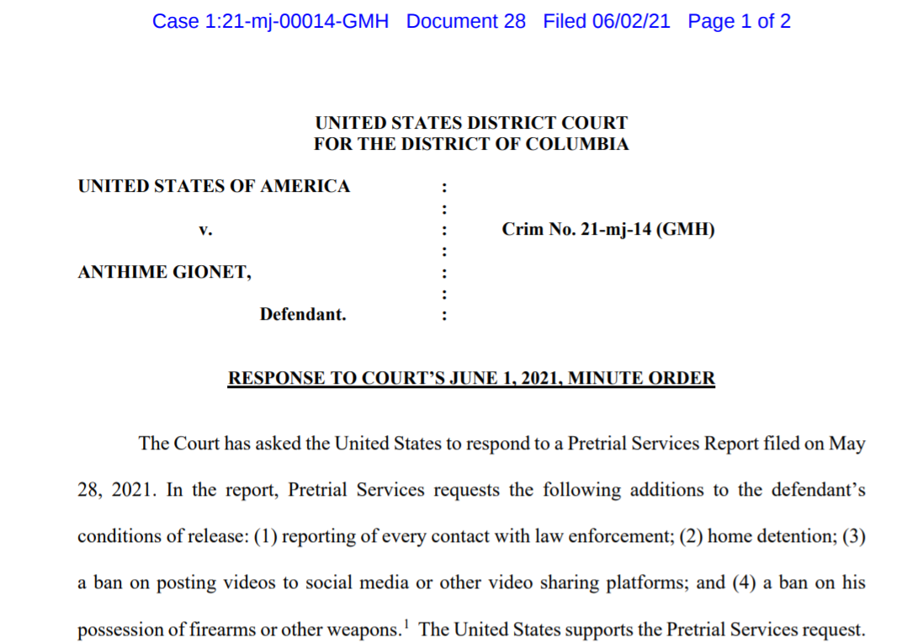Click the 'Filed 06/02/21' date stamp
Screen dimensions: 912x643
pyautogui.click(x=607, y=22)
